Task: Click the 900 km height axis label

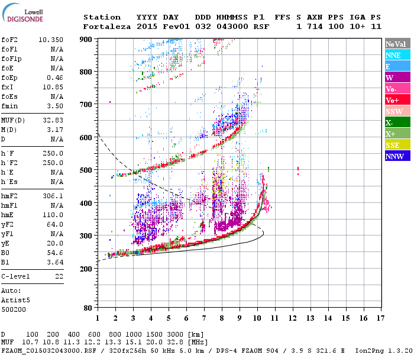Action: (86, 40)
